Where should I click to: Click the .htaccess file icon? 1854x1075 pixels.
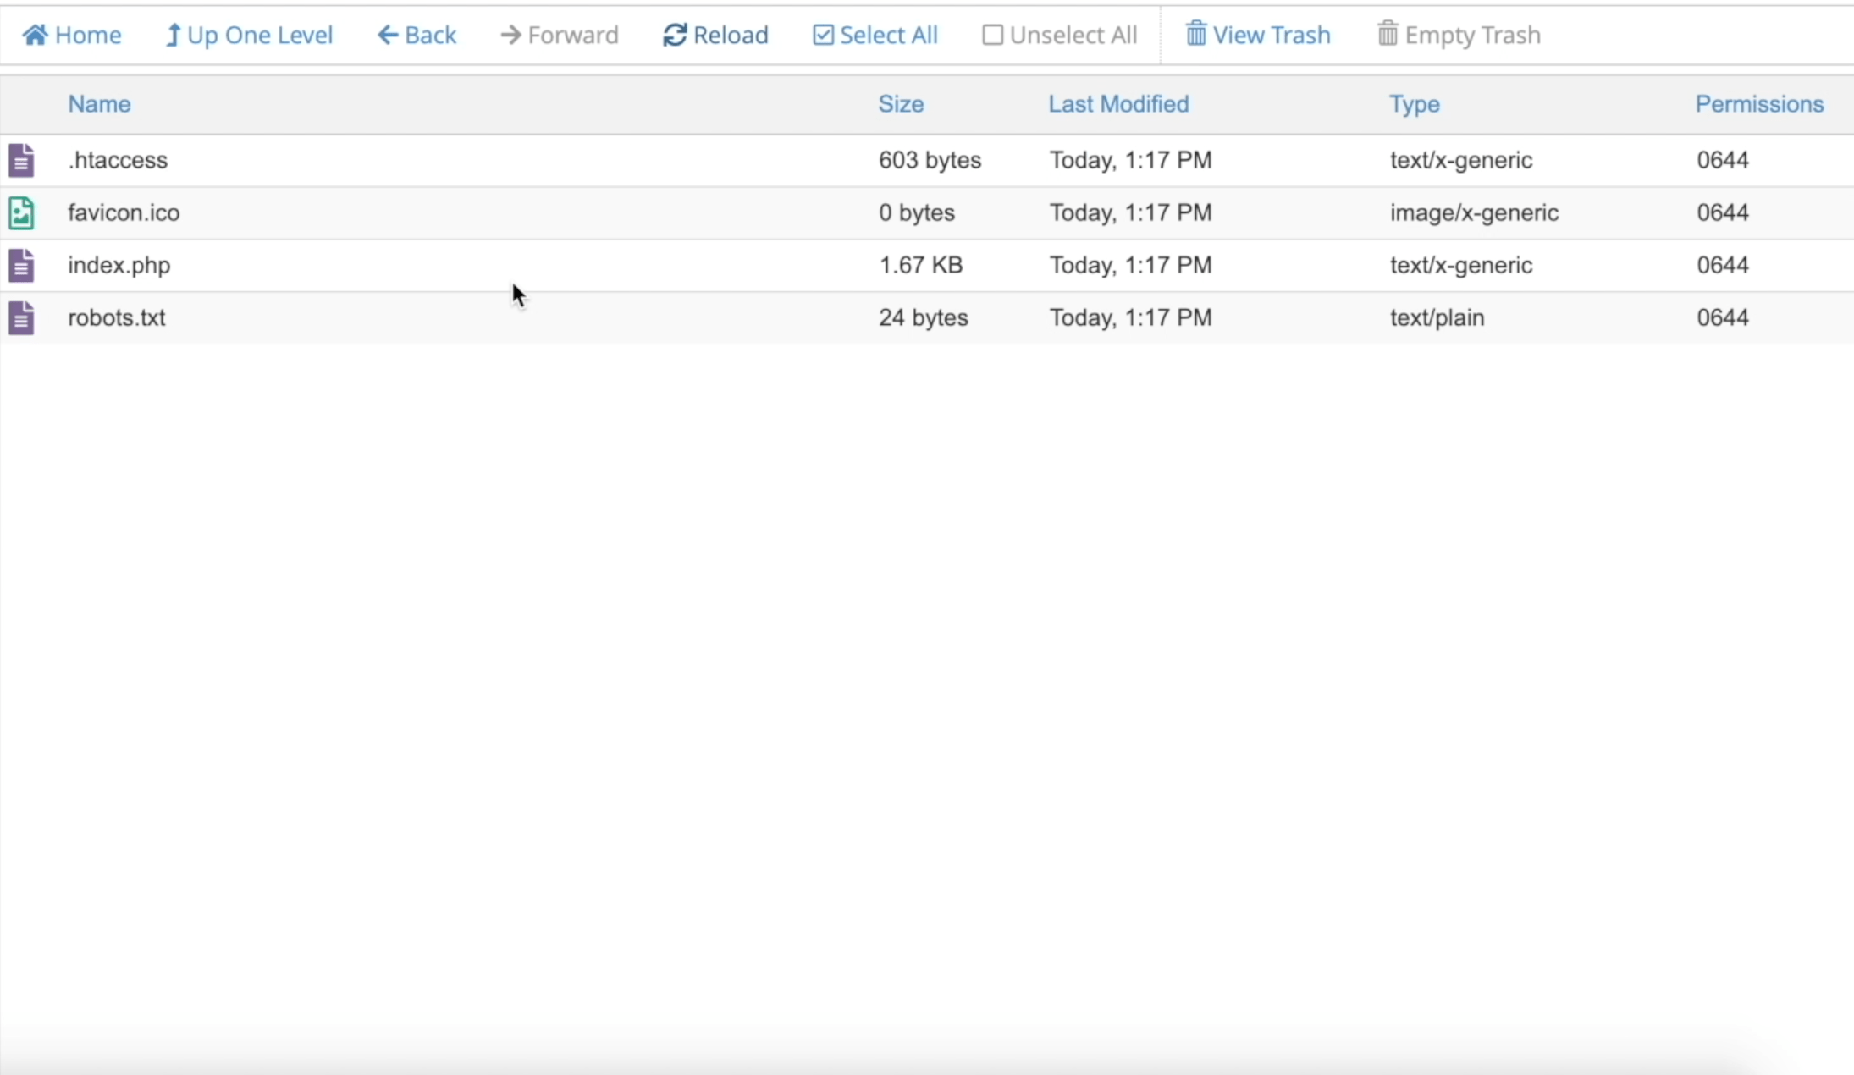point(21,160)
